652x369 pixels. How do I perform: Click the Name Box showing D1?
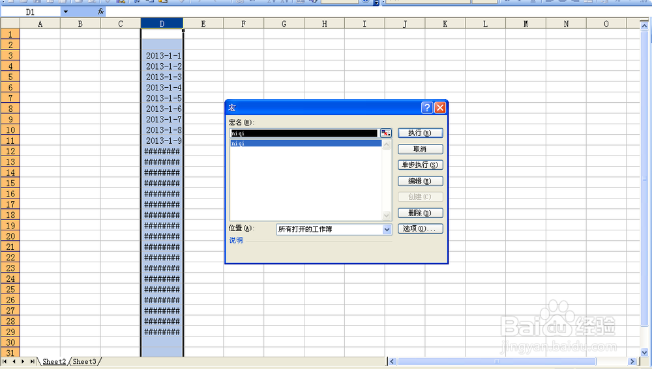pos(31,12)
